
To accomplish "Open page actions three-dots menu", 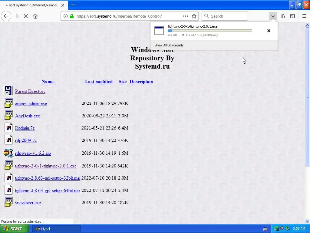I will pyautogui.click(x=186, y=16).
